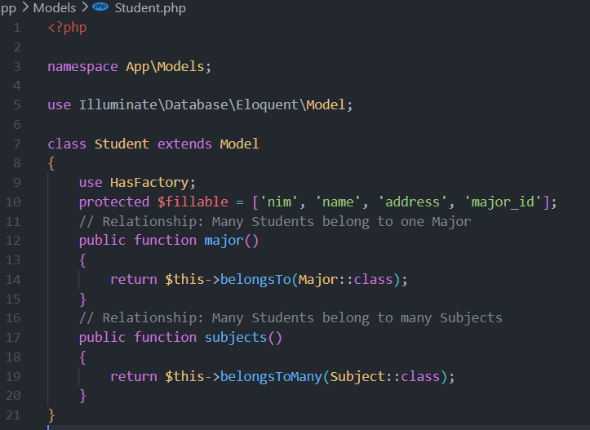Click comment about many Subjects on line 16
The height and width of the screenshot is (430, 590).
coord(291,318)
